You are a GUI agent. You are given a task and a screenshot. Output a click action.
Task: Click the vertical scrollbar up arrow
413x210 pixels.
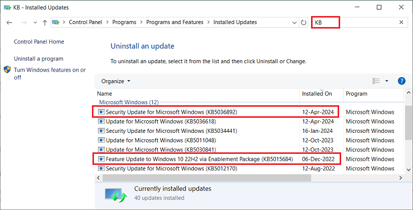tap(408, 93)
